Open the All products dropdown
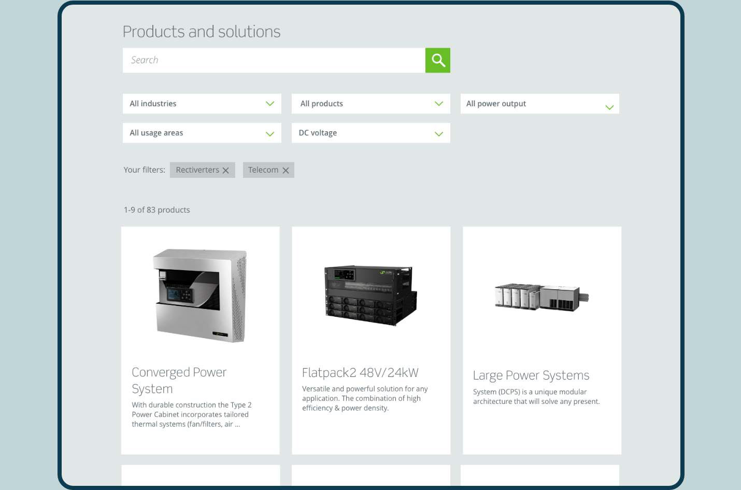Screen dimensions: 741x490 point(371,104)
